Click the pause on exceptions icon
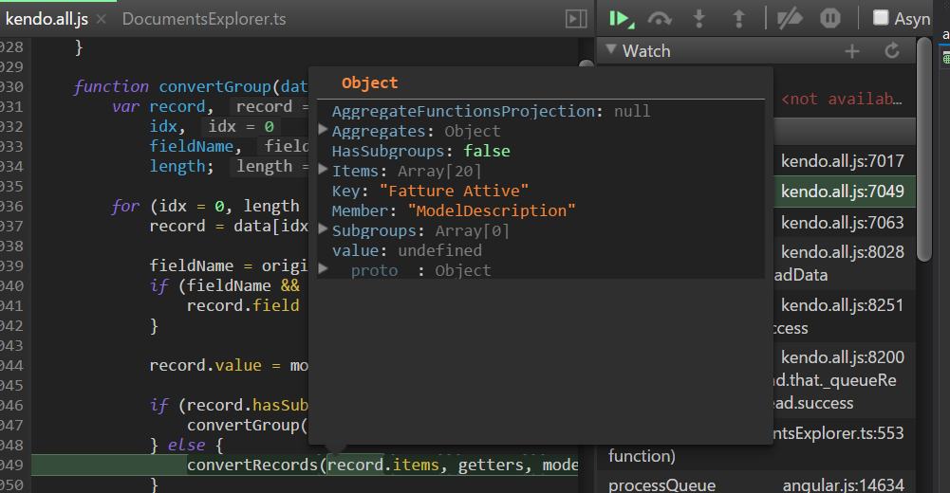Screen dimensions: 950x493 click(x=829, y=18)
